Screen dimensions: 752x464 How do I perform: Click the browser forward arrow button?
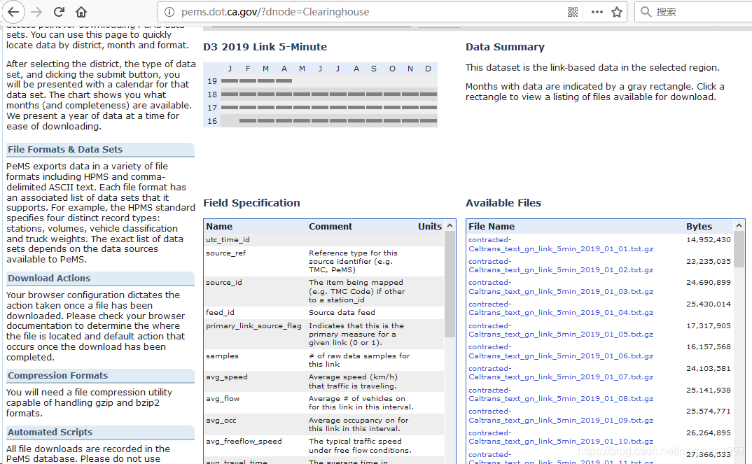36,12
